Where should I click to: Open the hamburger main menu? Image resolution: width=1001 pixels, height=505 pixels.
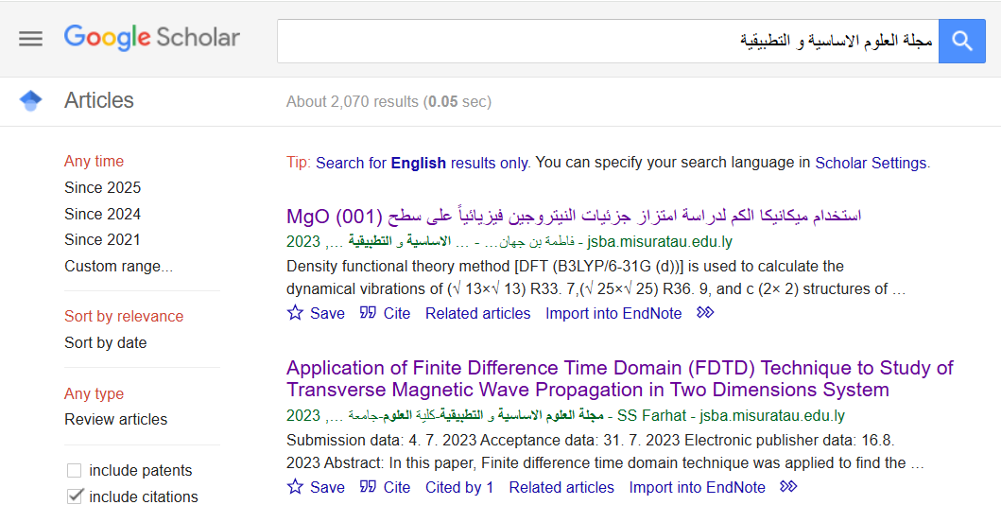[31, 39]
